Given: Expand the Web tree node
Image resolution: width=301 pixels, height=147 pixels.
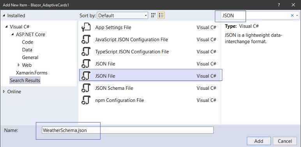Looking at the screenshot, I should 19,65.
